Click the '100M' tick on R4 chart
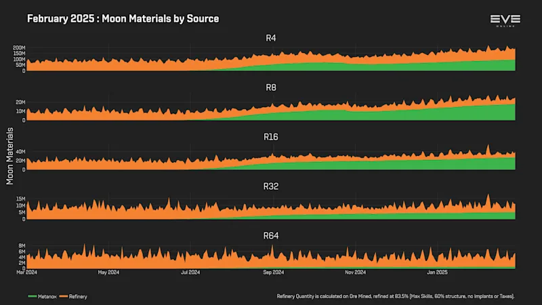This screenshot has height=305, width=542. pos(19,60)
